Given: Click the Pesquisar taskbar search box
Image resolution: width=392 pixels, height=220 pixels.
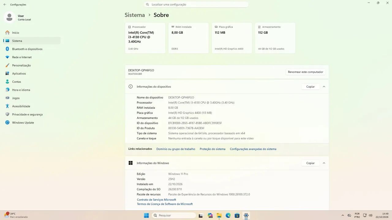Looking at the screenshot, I should (174, 215).
